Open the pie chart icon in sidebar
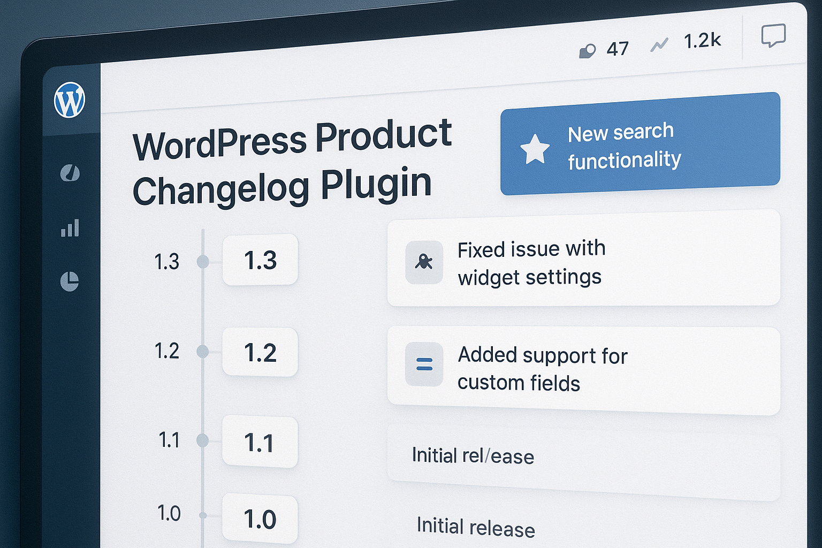Viewport: 822px width, 548px height. click(70, 281)
